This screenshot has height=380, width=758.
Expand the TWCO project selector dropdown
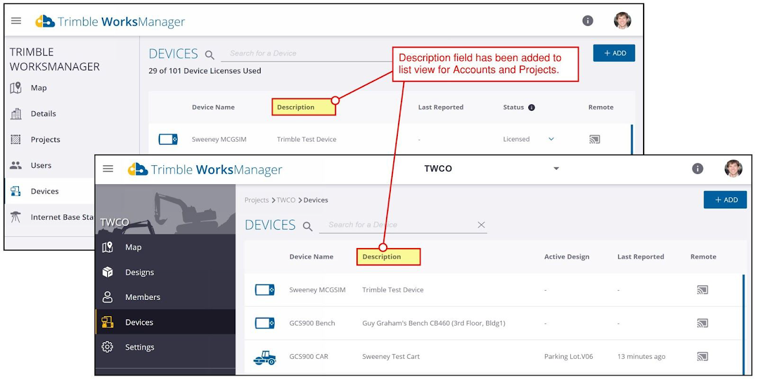tap(556, 169)
